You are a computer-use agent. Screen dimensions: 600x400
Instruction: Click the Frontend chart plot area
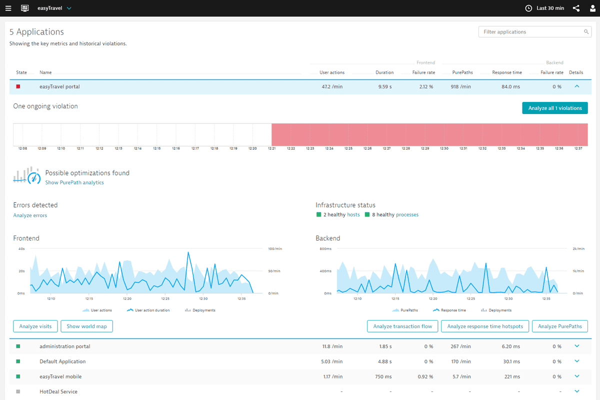(145, 270)
